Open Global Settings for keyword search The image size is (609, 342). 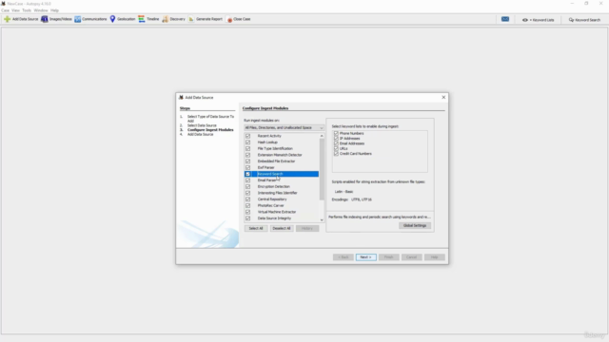pyautogui.click(x=415, y=226)
